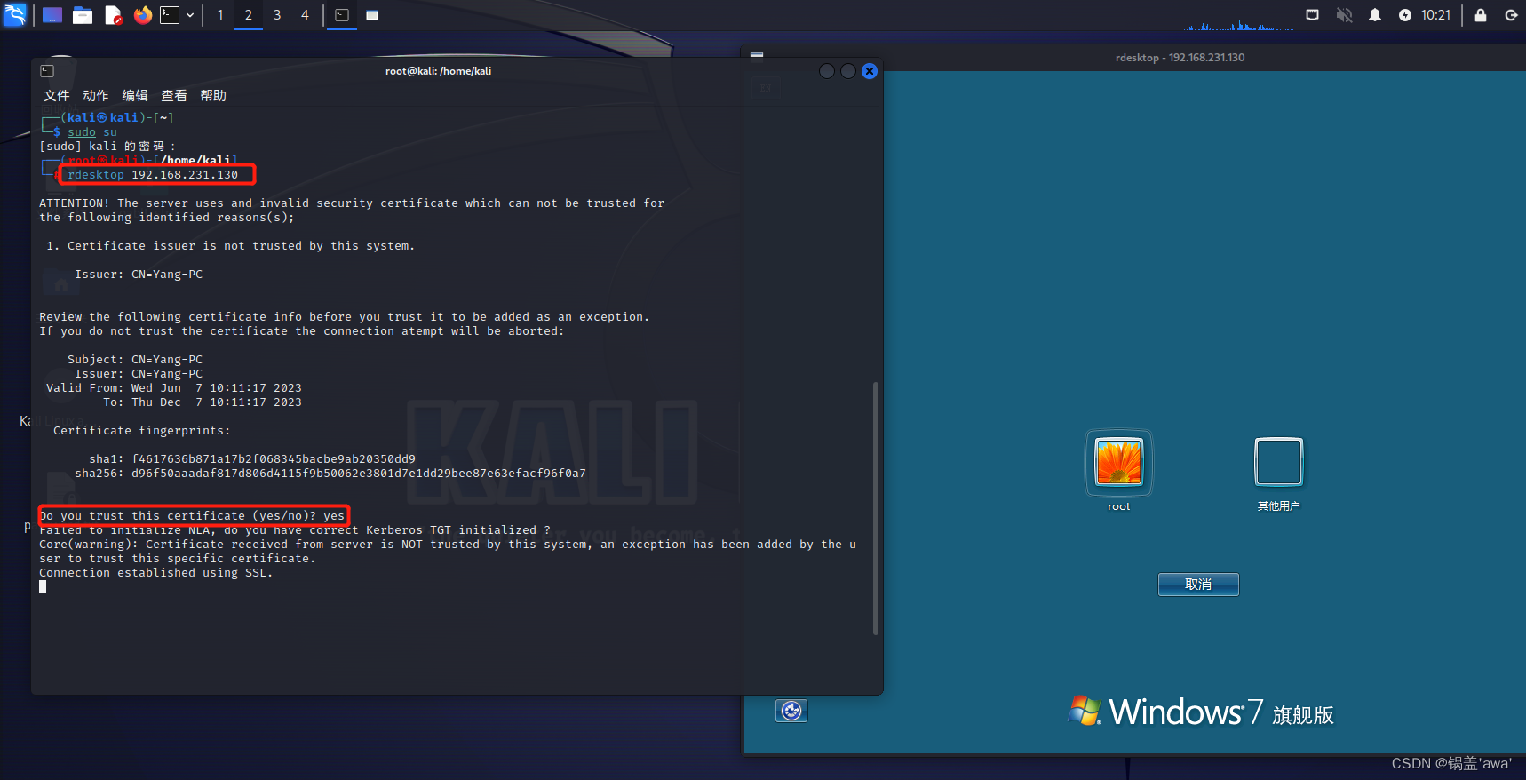The image size is (1526, 780).
Task: Open the terminal emulator launcher
Action: (170, 15)
